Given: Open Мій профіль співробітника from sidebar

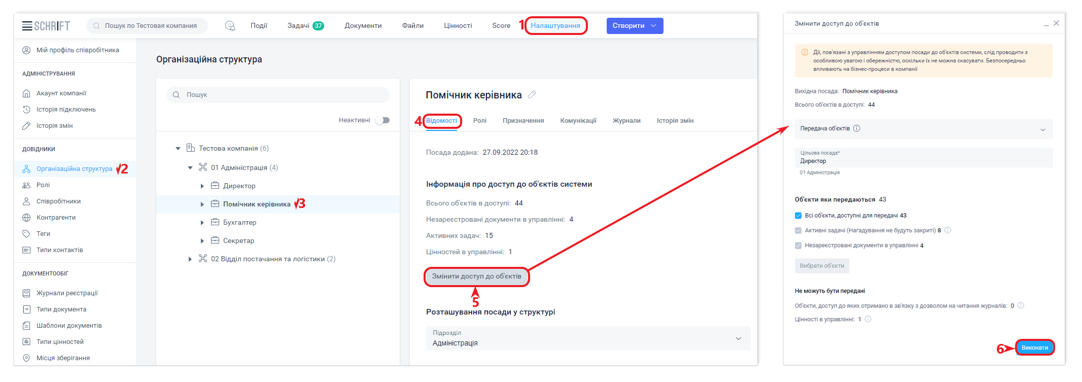Looking at the screenshot, I should 77,50.
